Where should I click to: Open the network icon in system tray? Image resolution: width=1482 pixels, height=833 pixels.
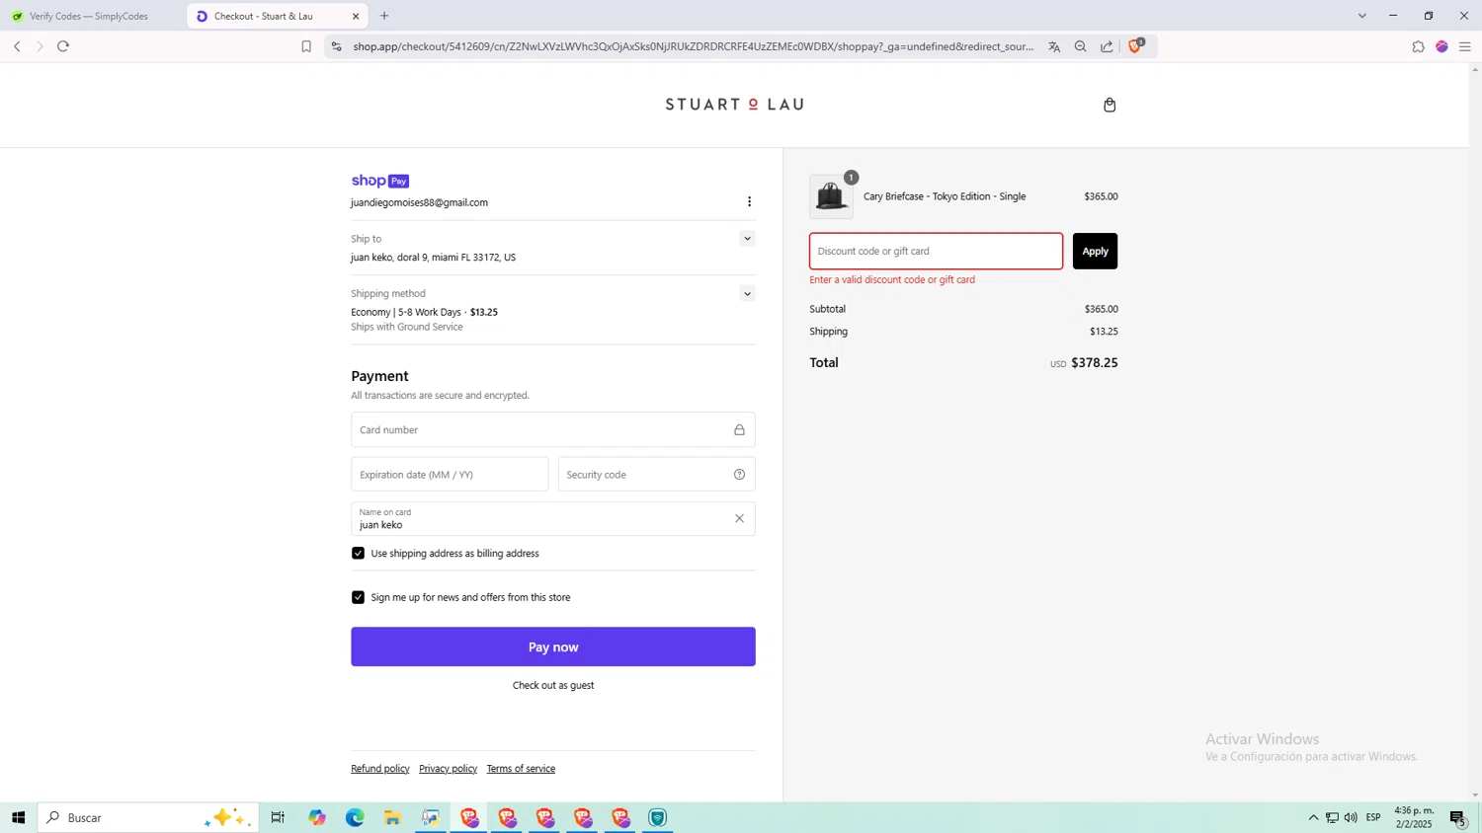tap(1332, 817)
